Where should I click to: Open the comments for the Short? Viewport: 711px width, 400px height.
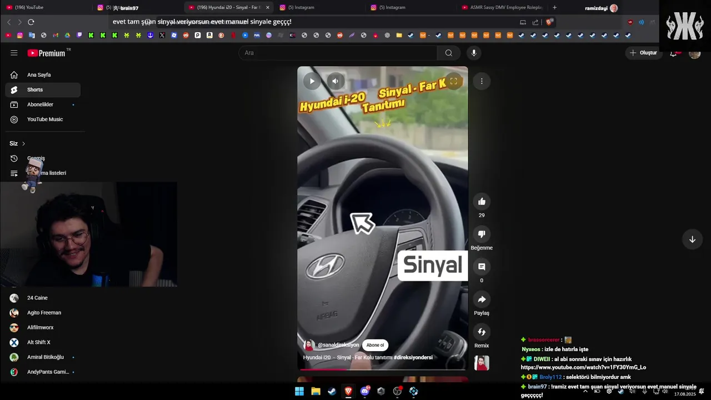point(482,267)
